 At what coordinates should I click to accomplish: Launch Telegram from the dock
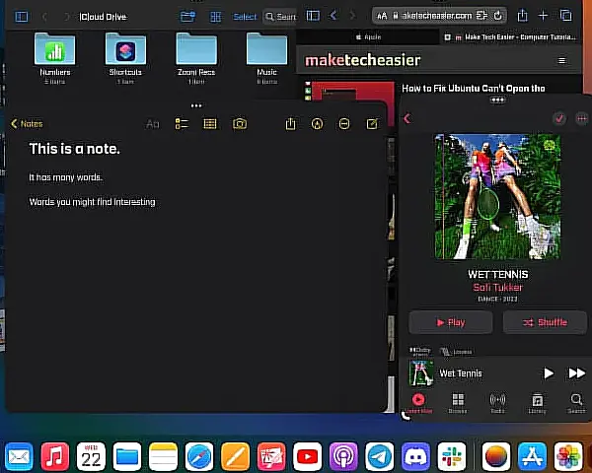pyautogui.click(x=379, y=456)
